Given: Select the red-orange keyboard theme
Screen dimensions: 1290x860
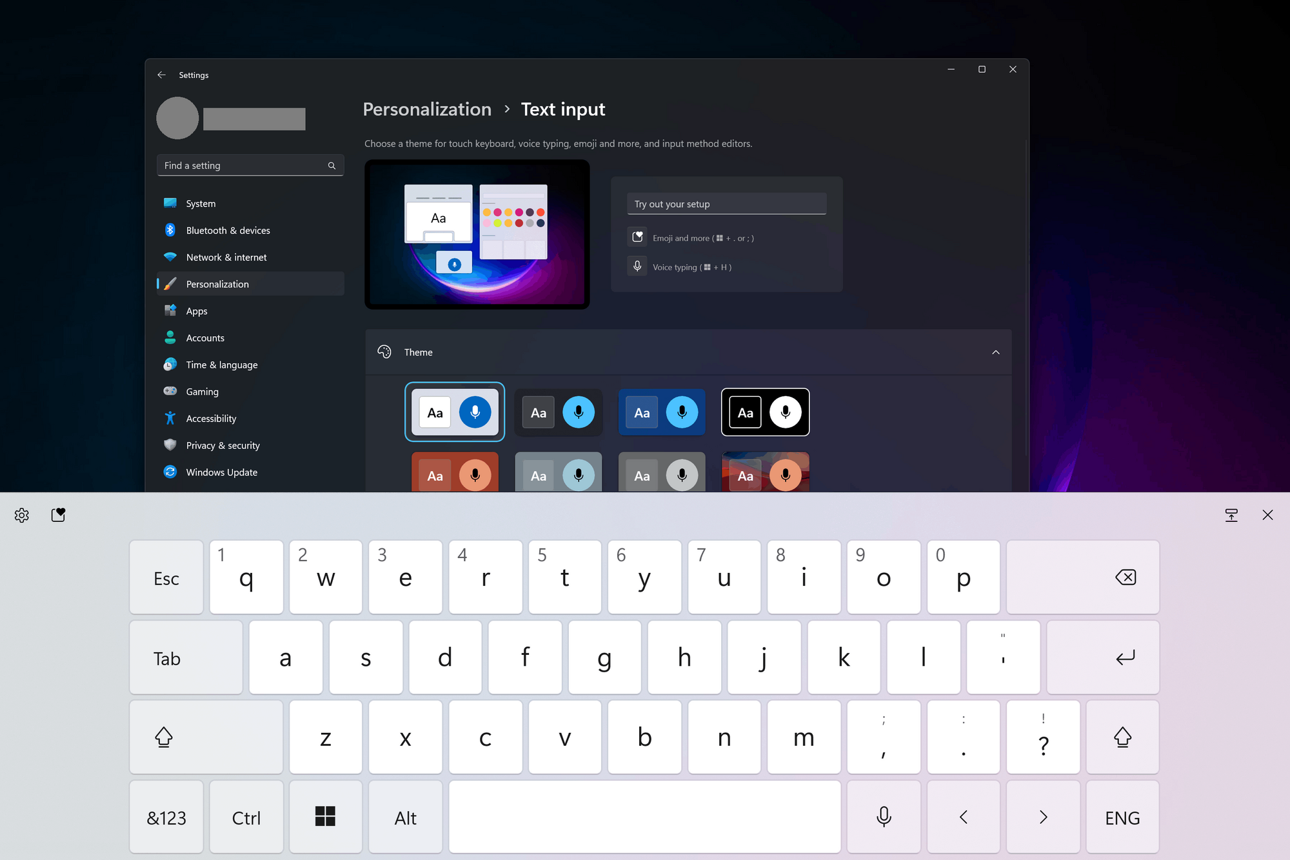Looking at the screenshot, I should click(455, 472).
